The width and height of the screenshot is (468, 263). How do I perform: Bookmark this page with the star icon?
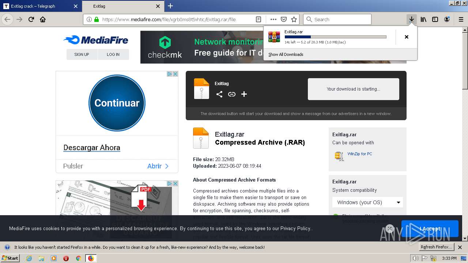point(294,19)
